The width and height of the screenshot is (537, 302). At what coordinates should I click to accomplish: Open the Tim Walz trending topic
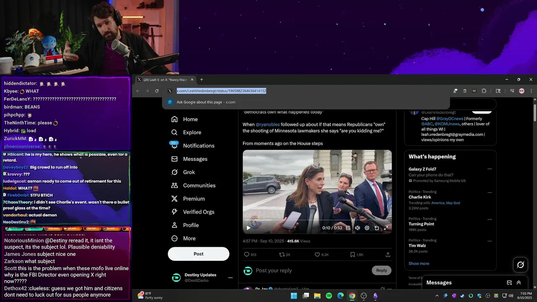point(417,246)
